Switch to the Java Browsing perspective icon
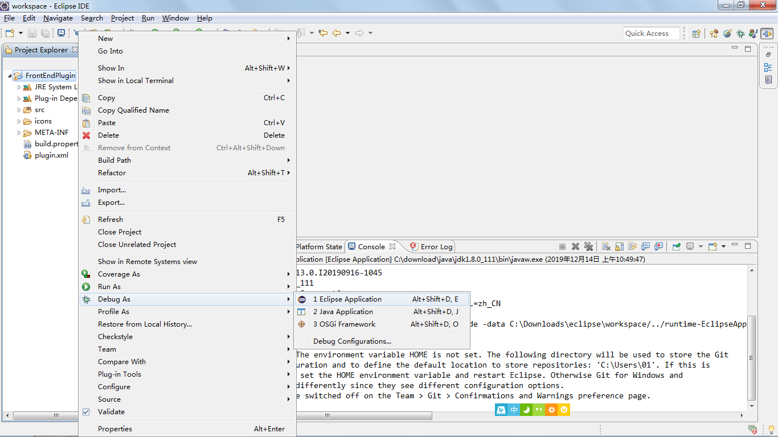Screen dimensions: 778x437 [x=714, y=34]
